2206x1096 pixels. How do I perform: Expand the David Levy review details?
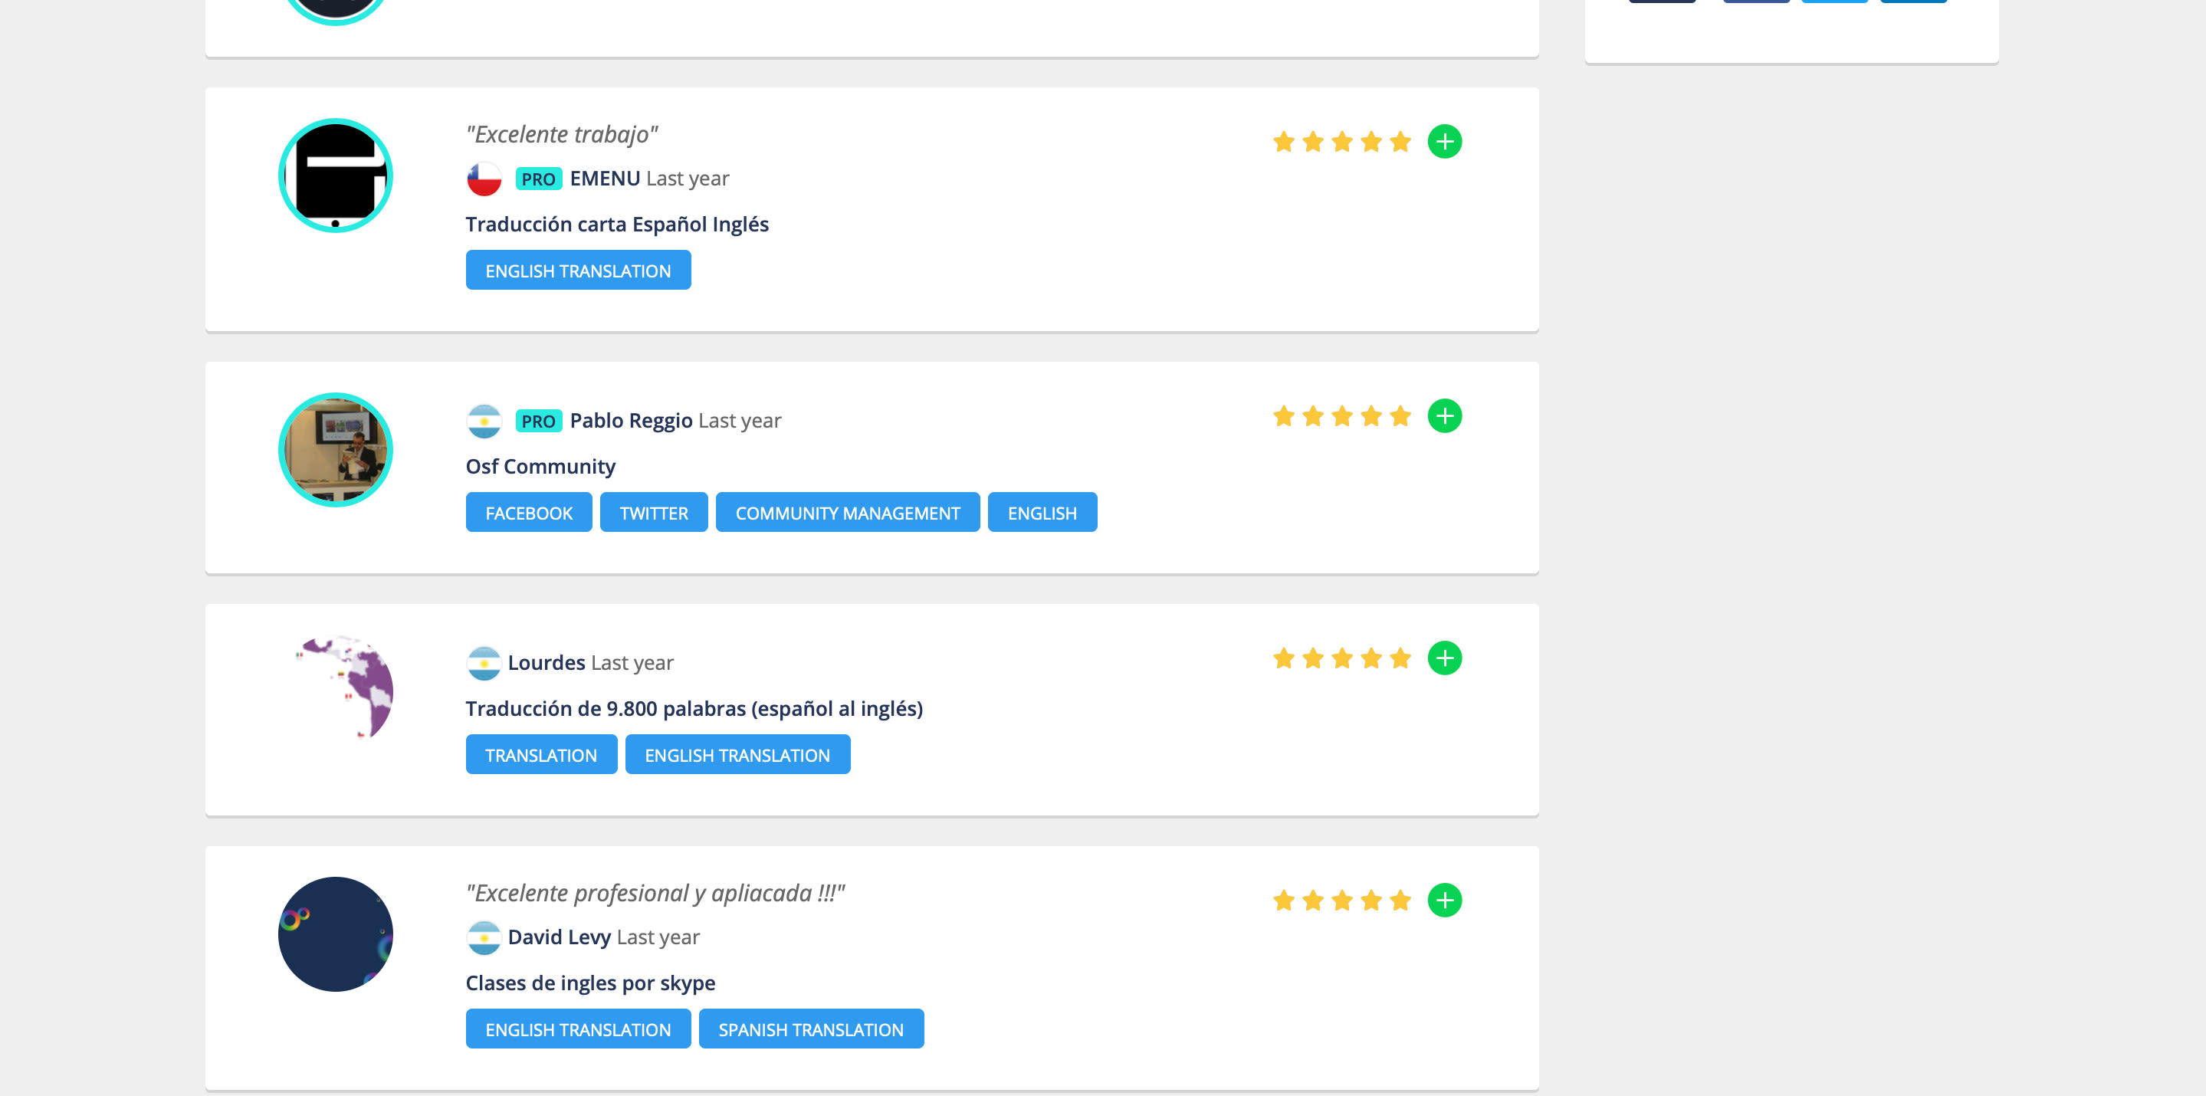point(1444,901)
